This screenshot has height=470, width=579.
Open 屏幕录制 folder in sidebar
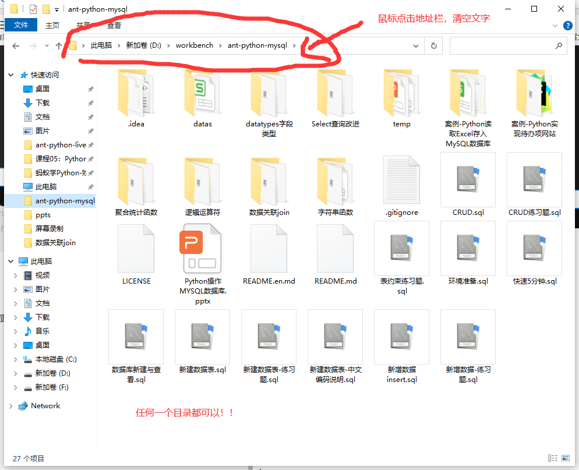click(50, 229)
